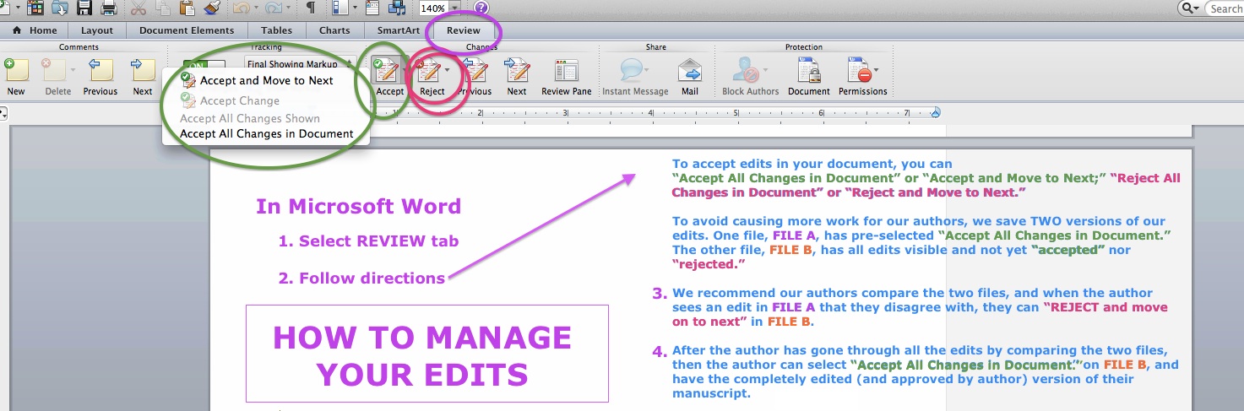Image resolution: width=1244 pixels, height=411 pixels.
Task: Toggle show paragraph marks (¶)
Action: [311, 8]
